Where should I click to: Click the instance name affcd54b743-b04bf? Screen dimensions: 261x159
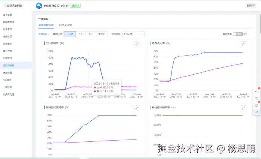56,6
